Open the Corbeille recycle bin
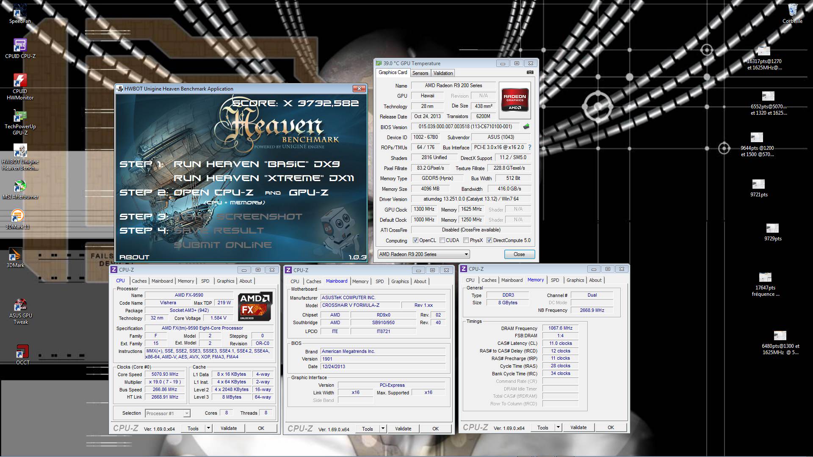 (x=792, y=14)
